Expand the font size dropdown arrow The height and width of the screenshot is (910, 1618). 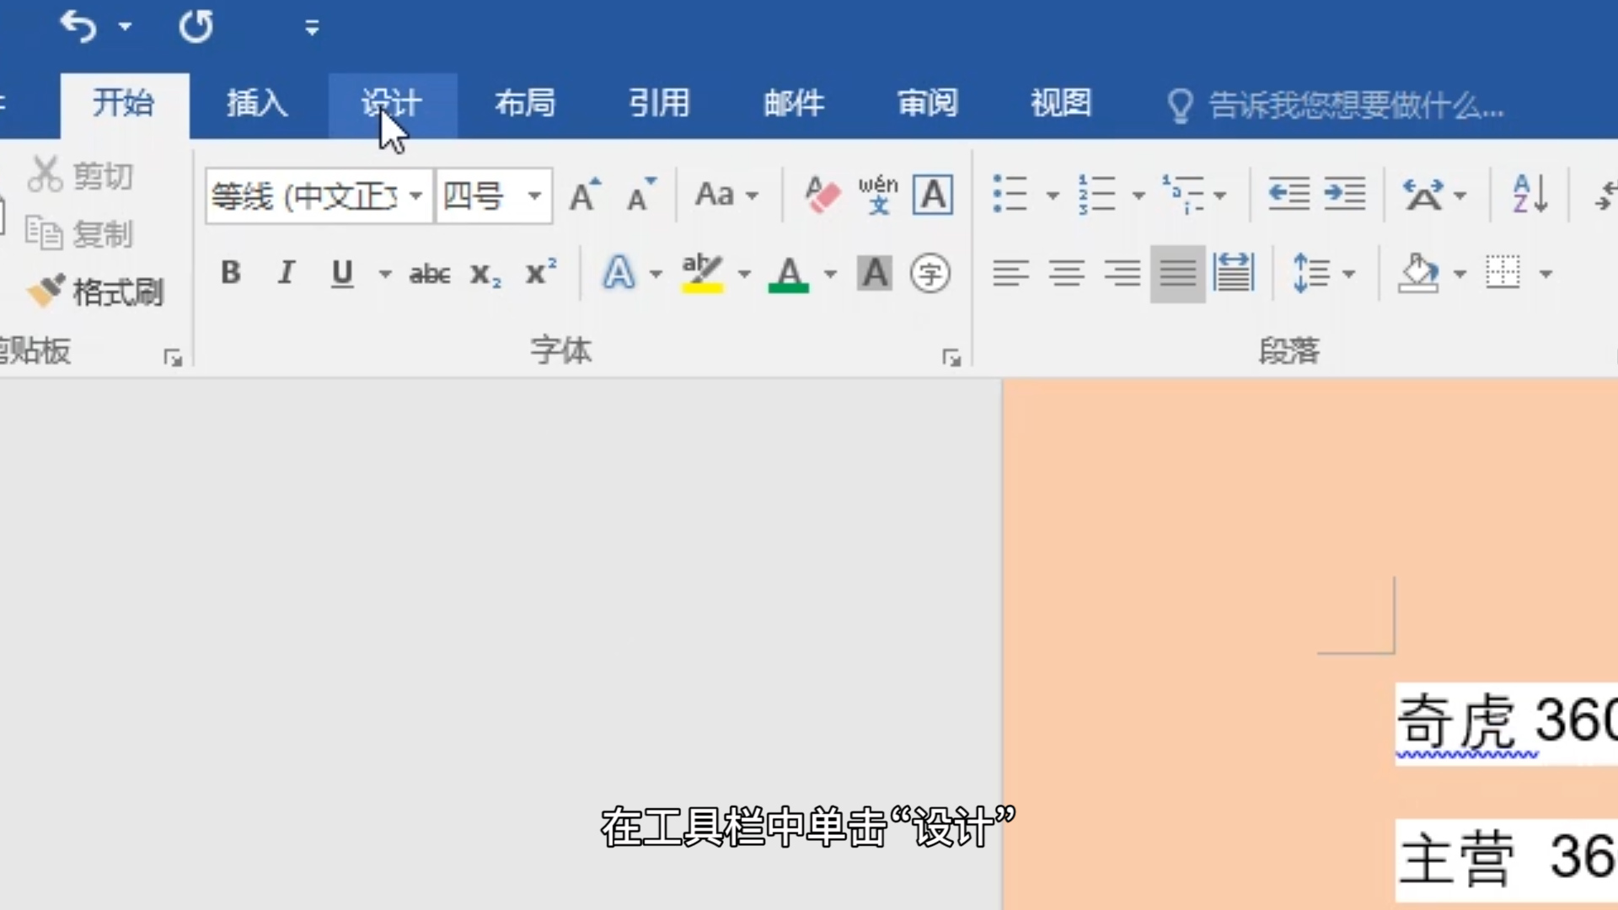pos(534,196)
